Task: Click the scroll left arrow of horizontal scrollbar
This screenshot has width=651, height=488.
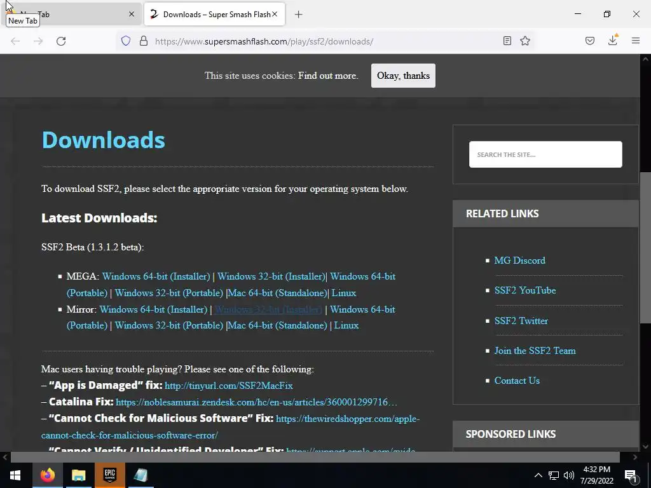Action: coord(5,457)
